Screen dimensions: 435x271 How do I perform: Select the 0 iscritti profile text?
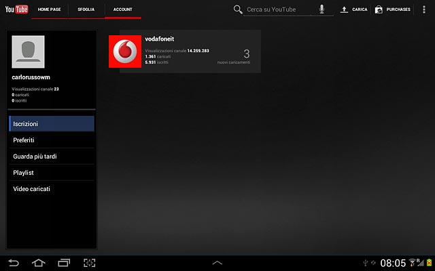click(19, 101)
